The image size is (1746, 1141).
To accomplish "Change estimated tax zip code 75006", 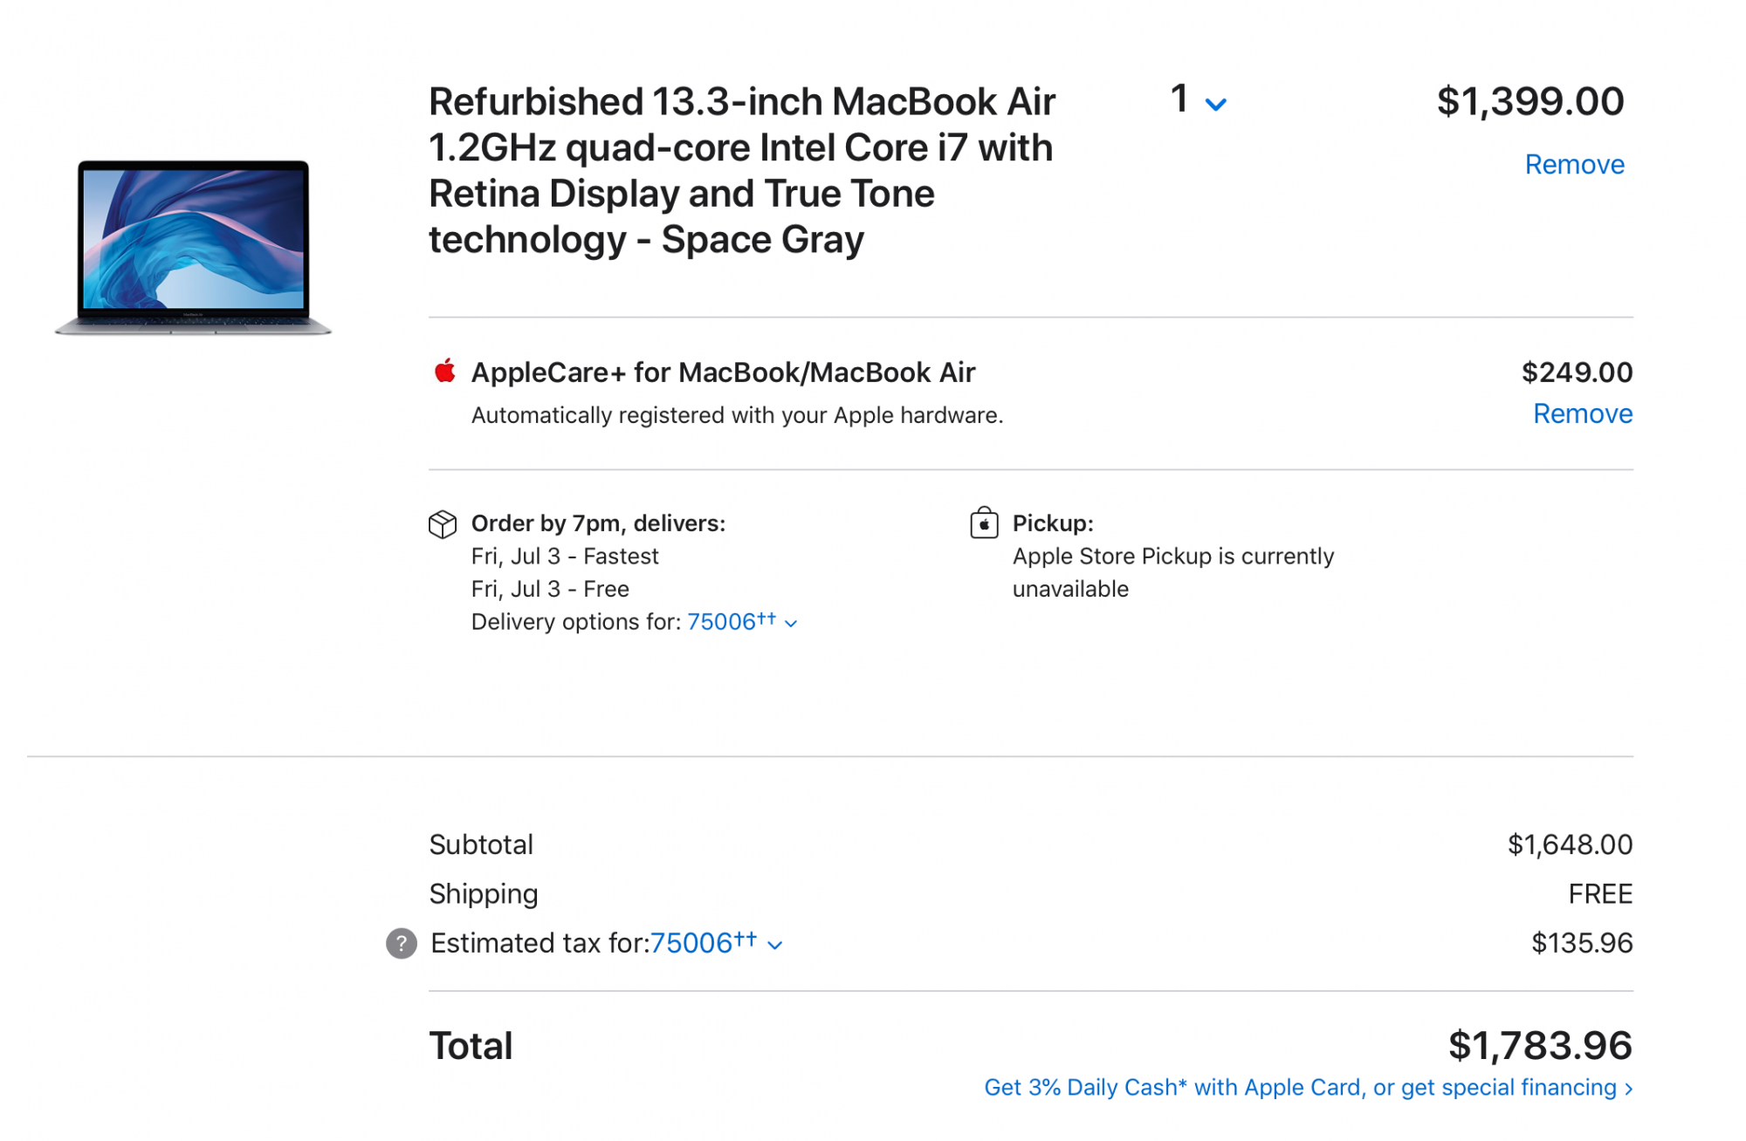I will pos(717,943).
